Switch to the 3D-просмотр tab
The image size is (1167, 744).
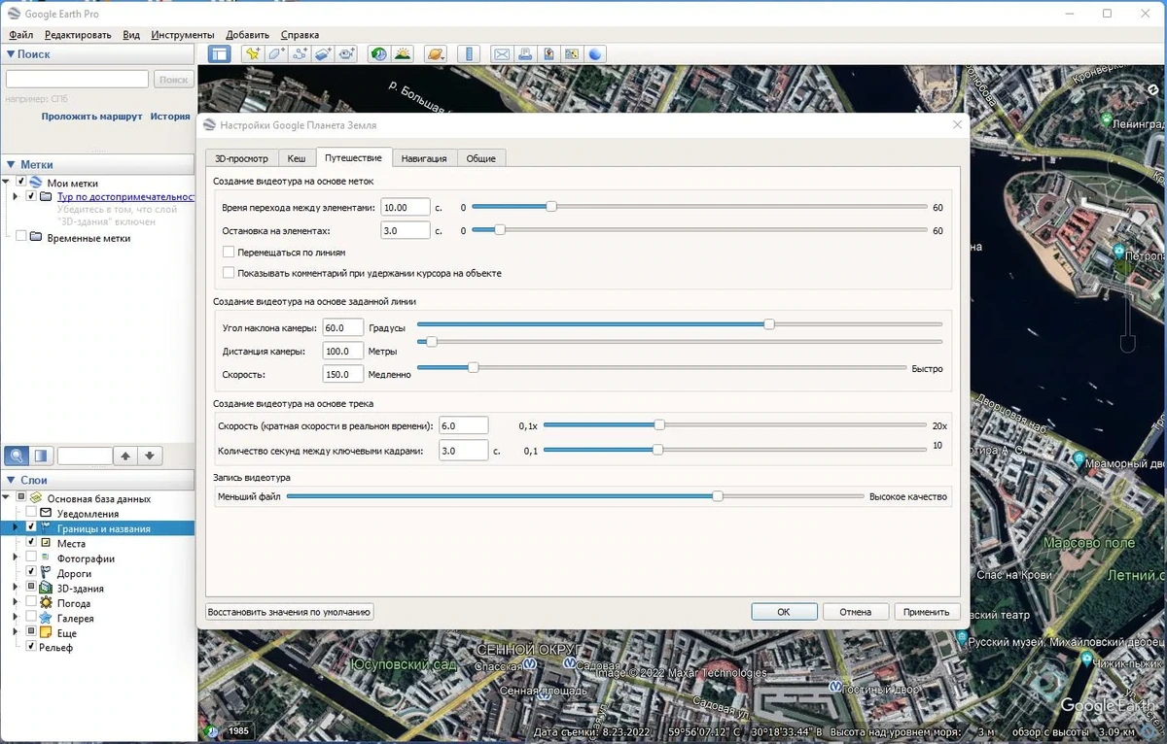pos(241,158)
